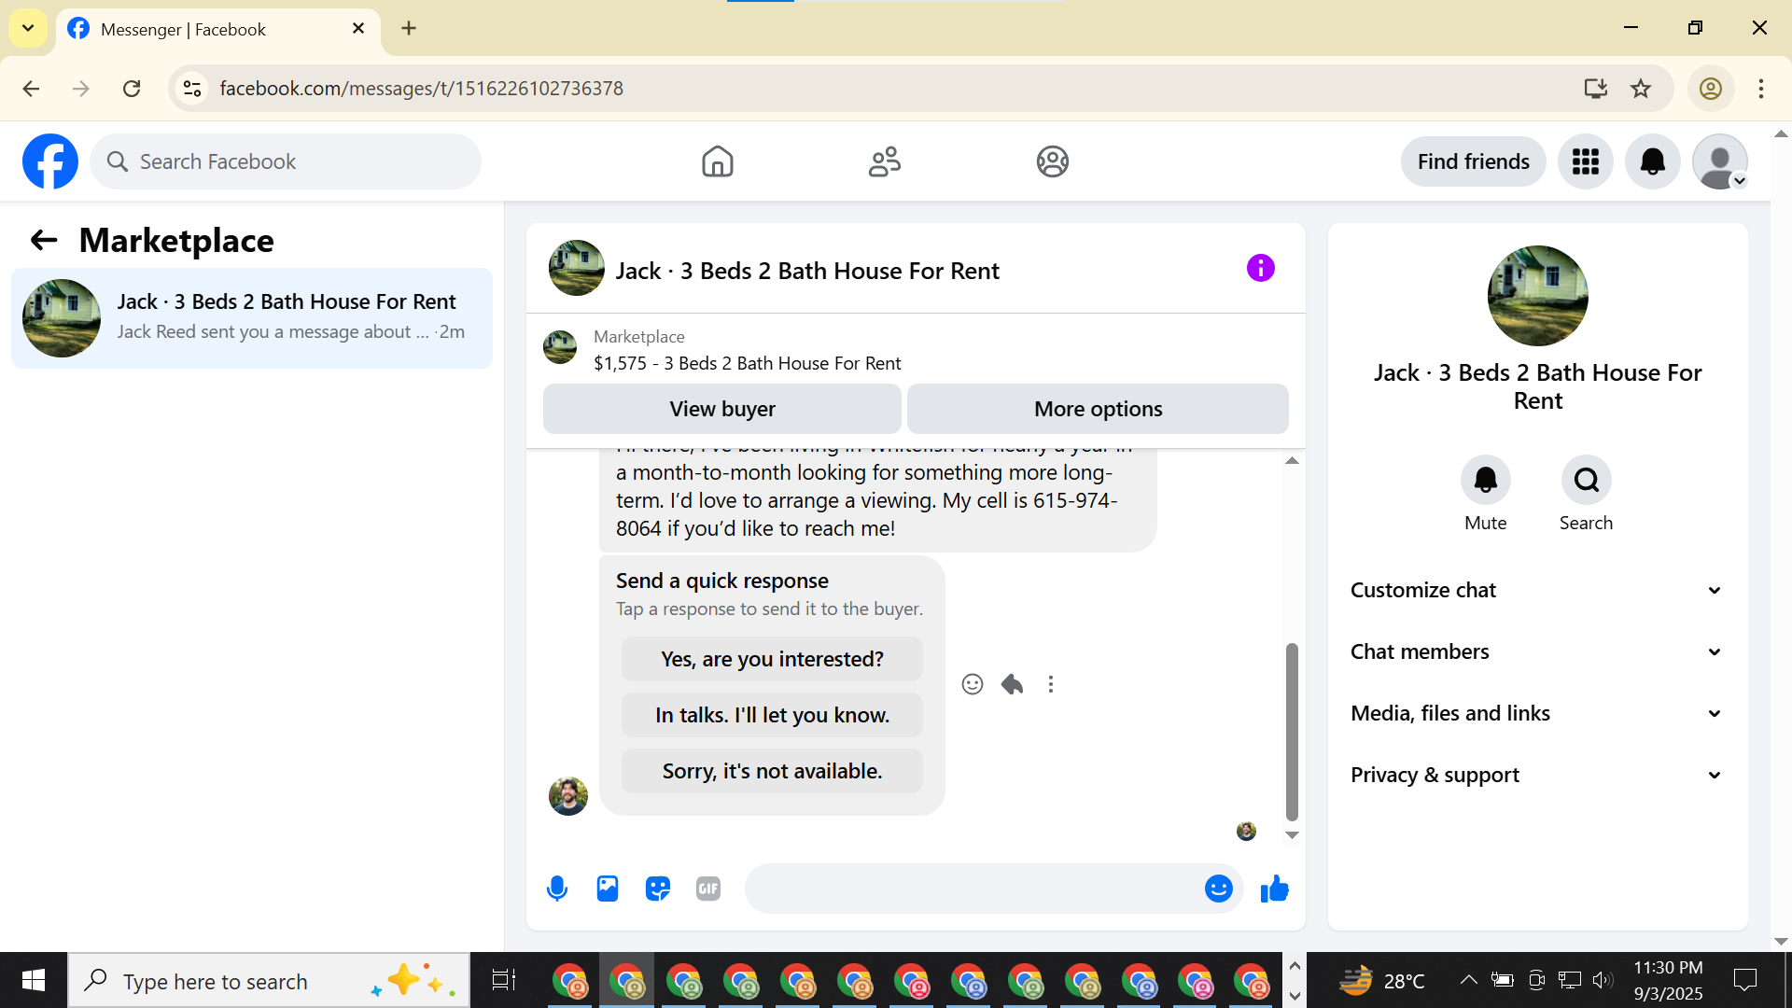Click the Find friends button
Screen dimensions: 1792x1008
(x=1473, y=161)
